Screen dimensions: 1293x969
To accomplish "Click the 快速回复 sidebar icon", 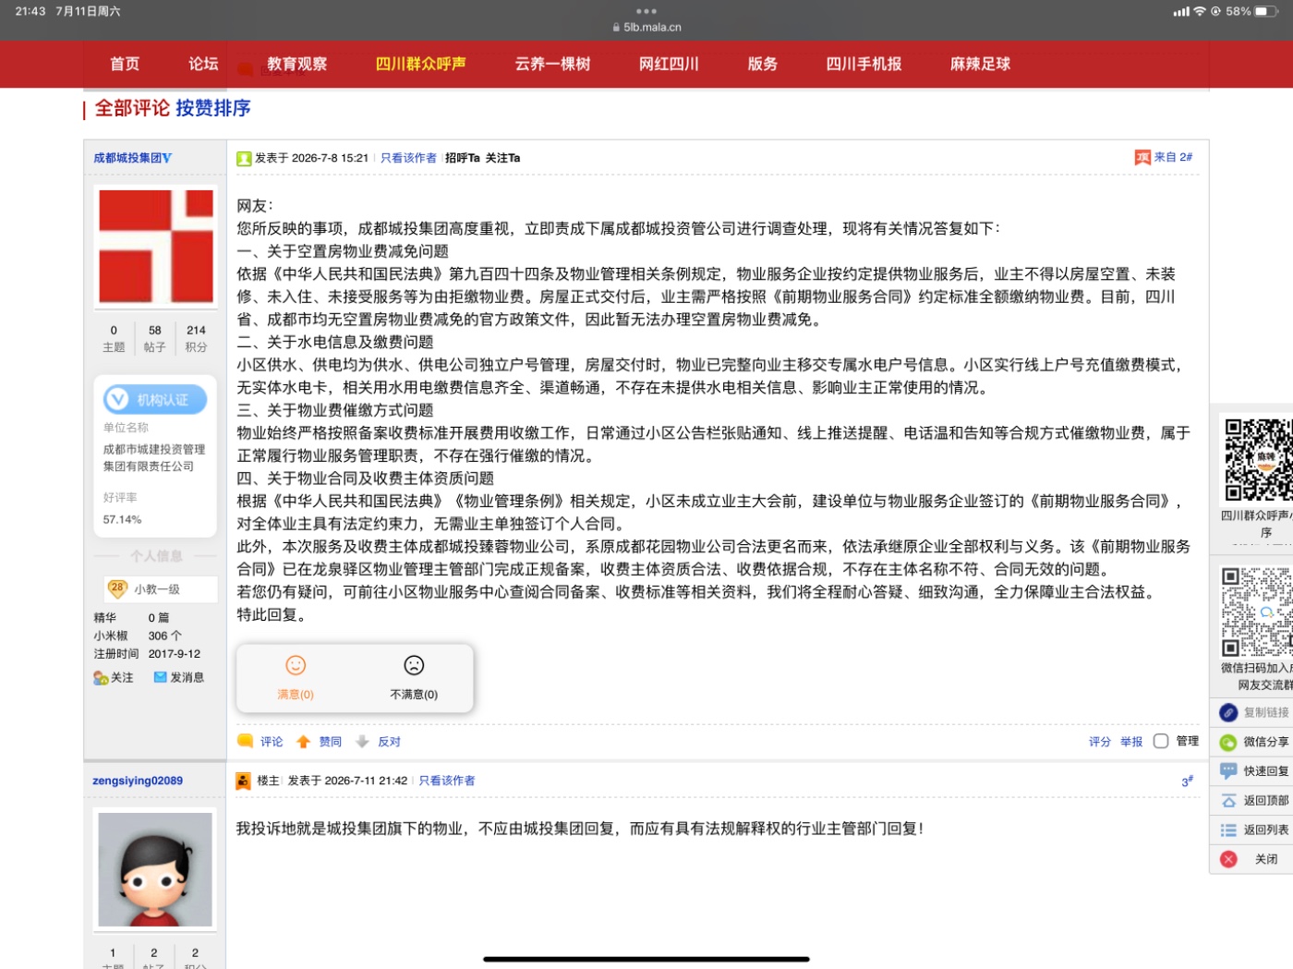I will coord(1228,771).
